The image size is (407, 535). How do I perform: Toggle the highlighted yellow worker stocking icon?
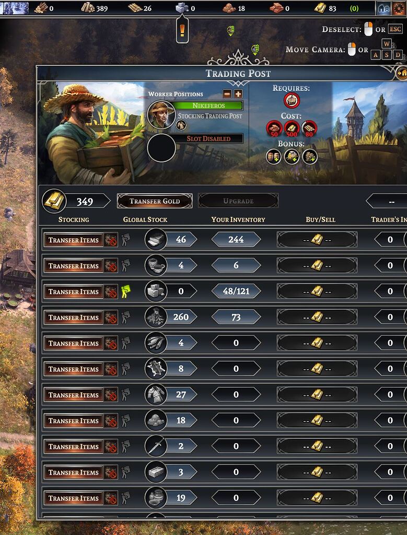[x=126, y=292]
